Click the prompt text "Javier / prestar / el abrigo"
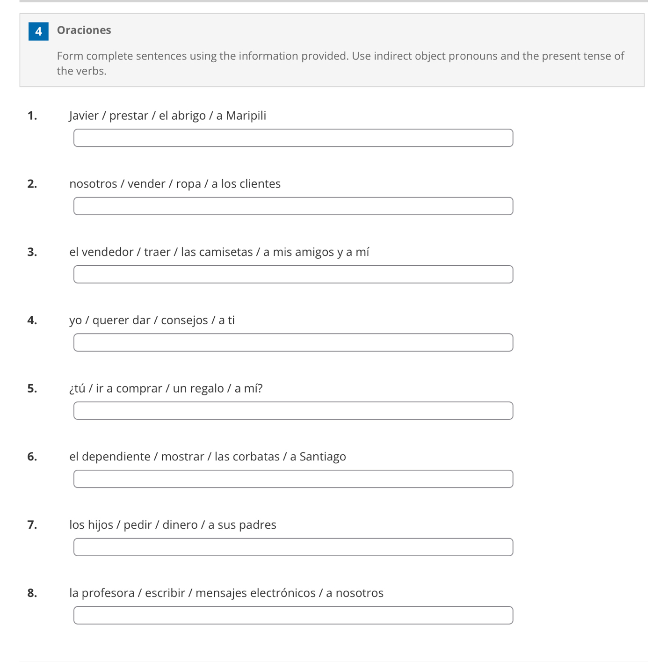Screen dimensions: 652x662 click(x=167, y=115)
